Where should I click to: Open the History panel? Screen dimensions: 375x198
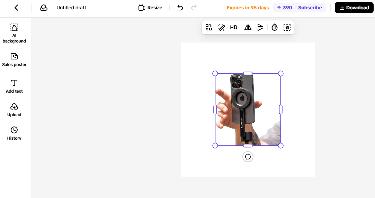coord(14,133)
